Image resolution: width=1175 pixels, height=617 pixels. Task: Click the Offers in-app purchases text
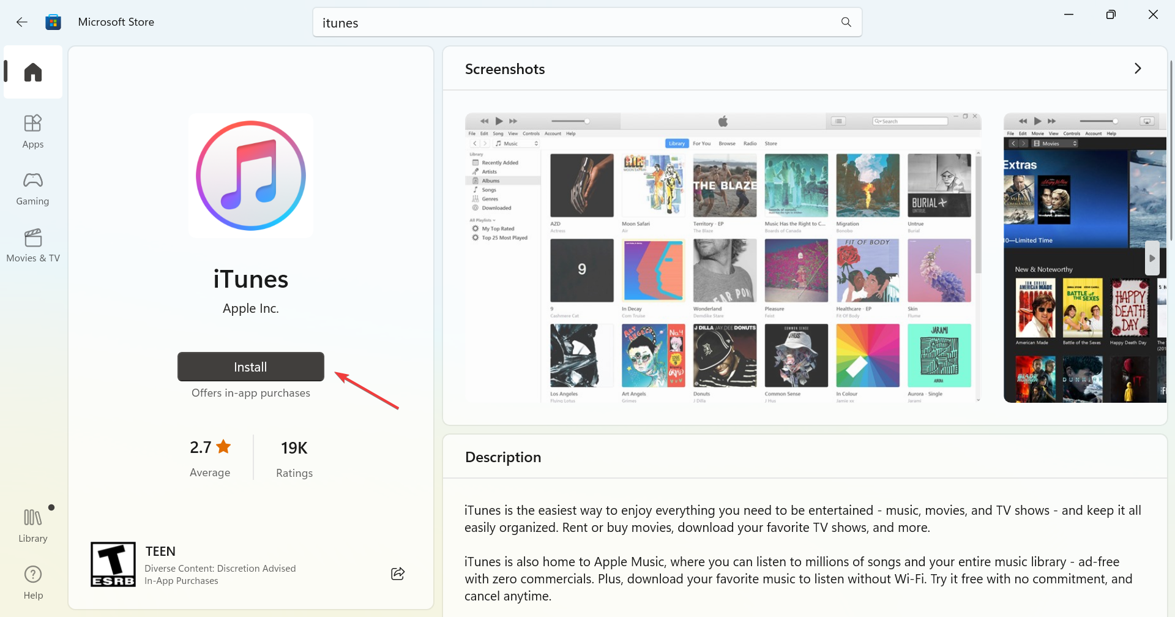(251, 393)
